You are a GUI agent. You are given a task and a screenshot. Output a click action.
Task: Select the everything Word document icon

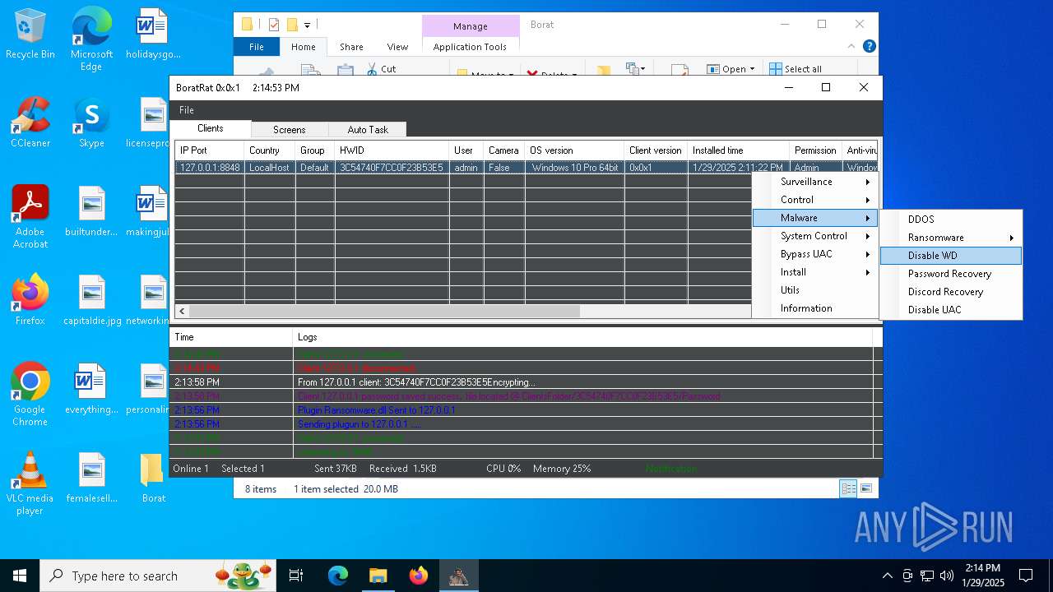(91, 389)
